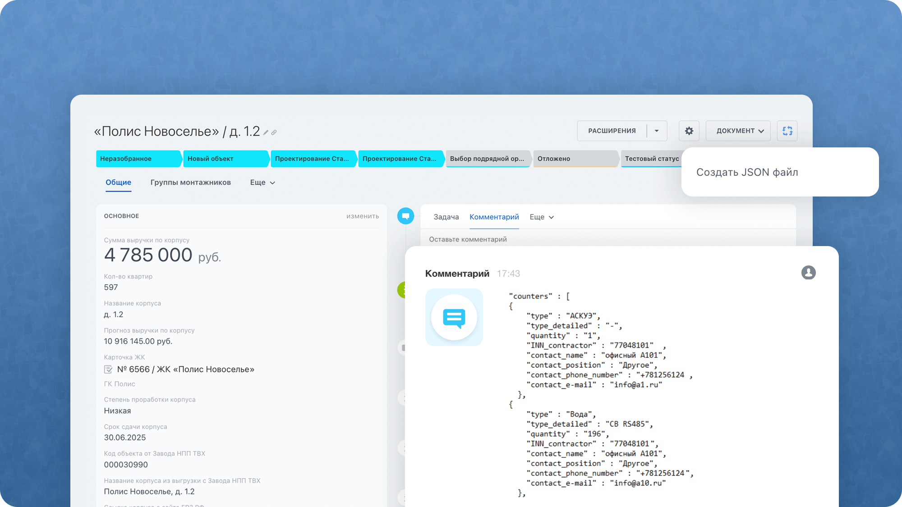This screenshot has height=507, width=902.
Task: Click the fullscreen expand icon button
Action: click(787, 131)
